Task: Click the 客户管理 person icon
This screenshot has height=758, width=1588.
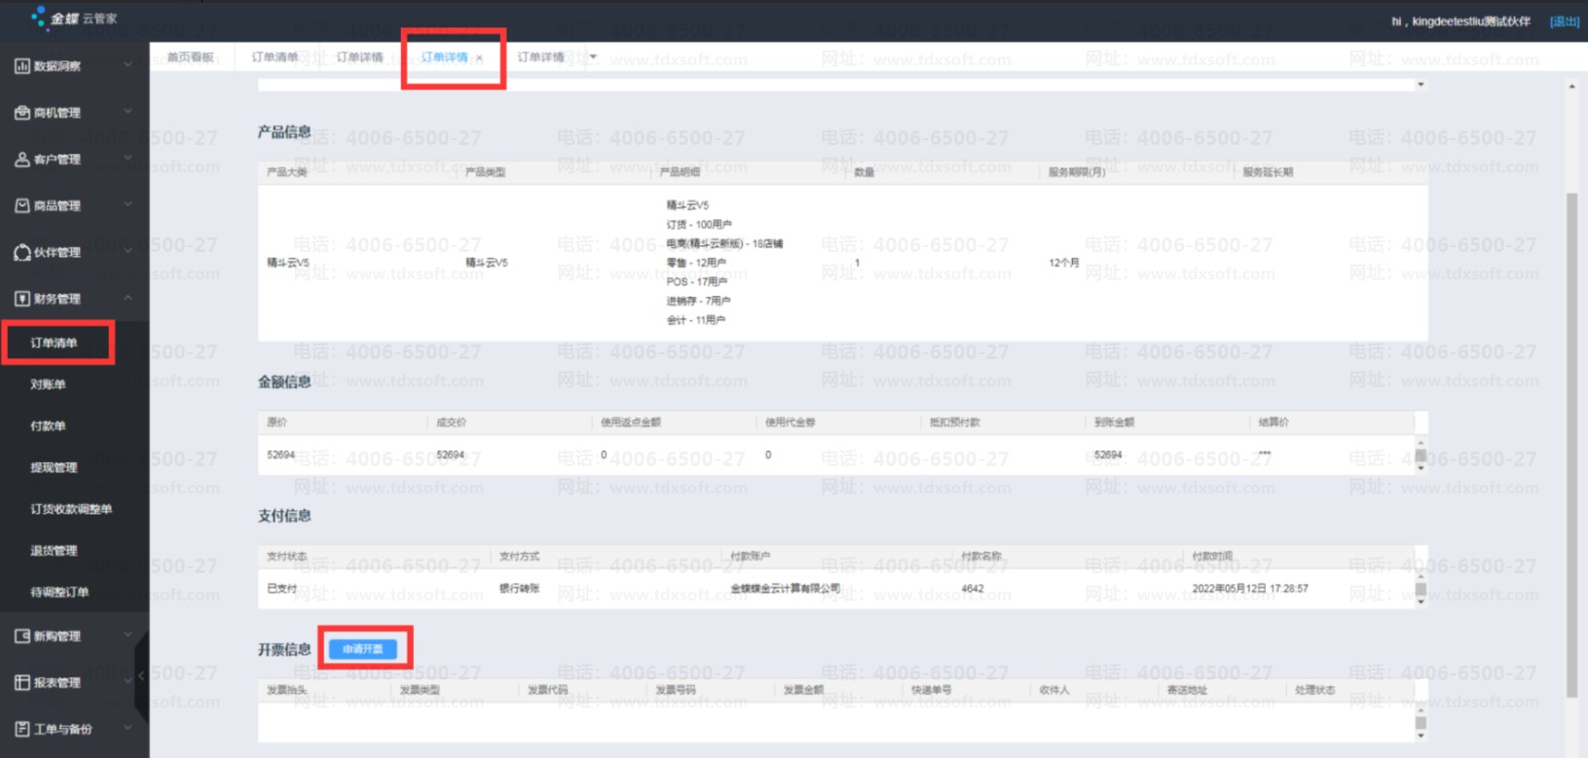Action: 21,160
